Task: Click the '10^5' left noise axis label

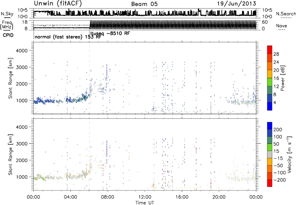Action: (23, 10)
